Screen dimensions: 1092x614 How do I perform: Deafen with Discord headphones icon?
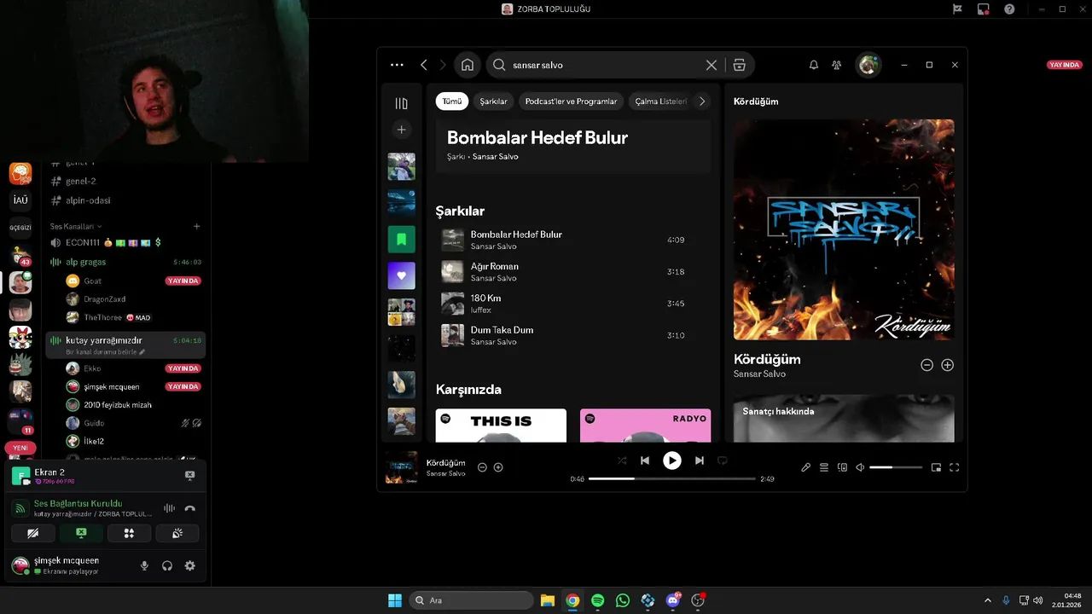coord(167,565)
